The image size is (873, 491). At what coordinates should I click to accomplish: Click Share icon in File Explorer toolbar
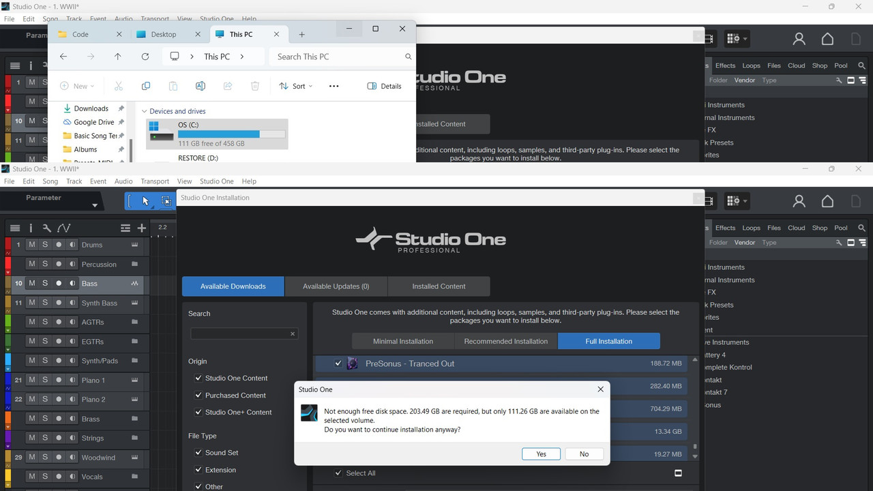pos(227,86)
